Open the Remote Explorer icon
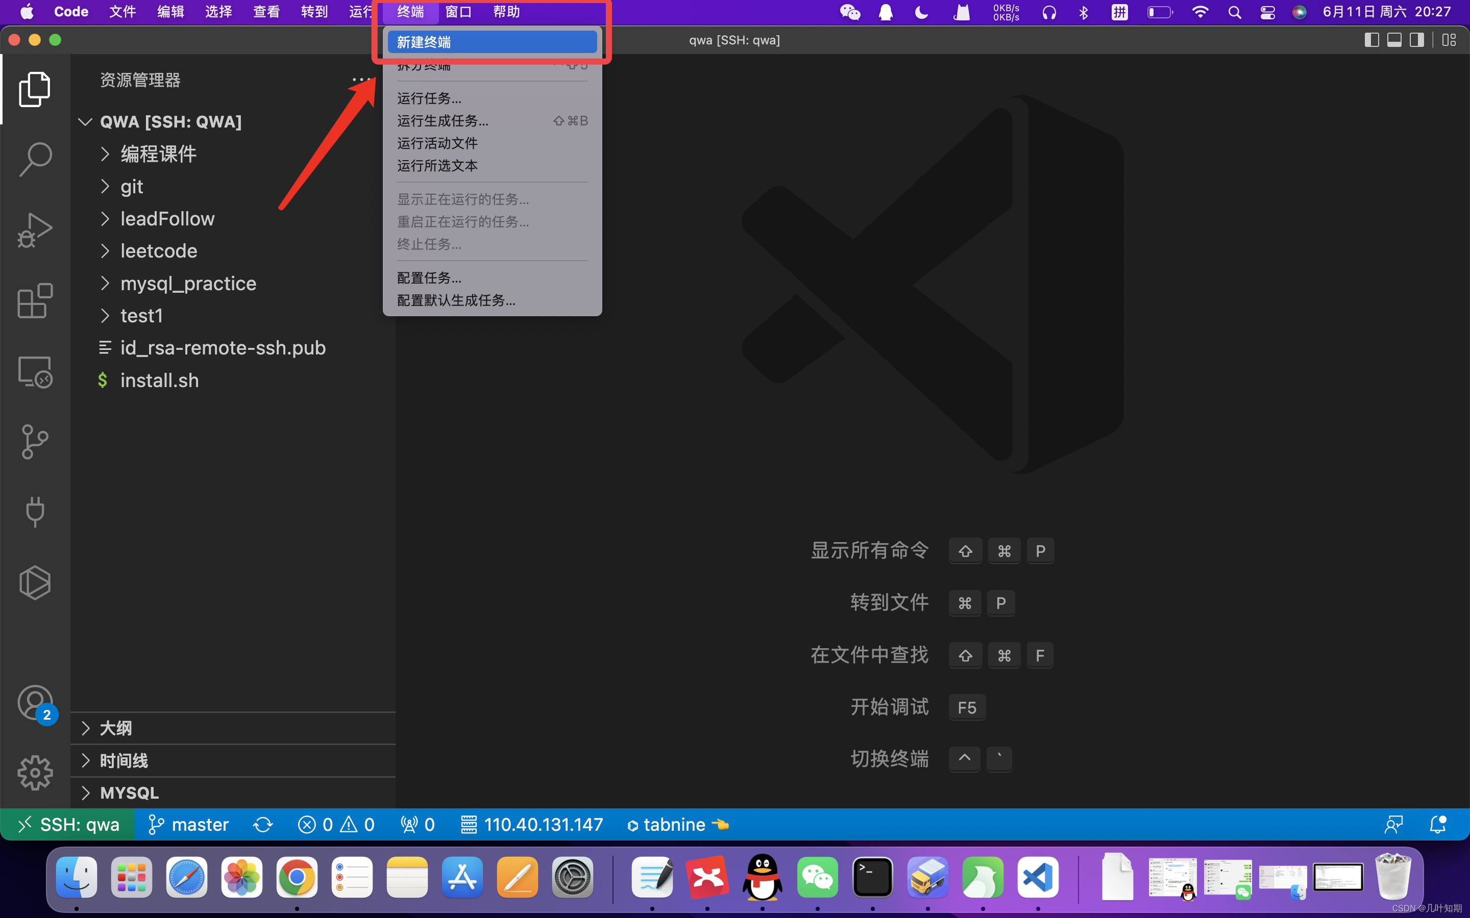The height and width of the screenshot is (918, 1470). pyautogui.click(x=35, y=372)
